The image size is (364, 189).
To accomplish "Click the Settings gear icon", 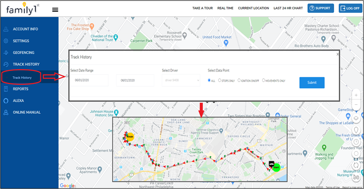I will point(6,41).
